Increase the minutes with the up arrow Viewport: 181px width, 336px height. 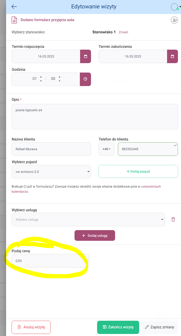coord(59,77)
